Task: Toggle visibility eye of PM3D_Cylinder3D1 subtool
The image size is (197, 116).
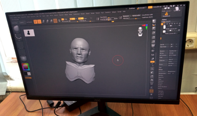Action: point(179,25)
